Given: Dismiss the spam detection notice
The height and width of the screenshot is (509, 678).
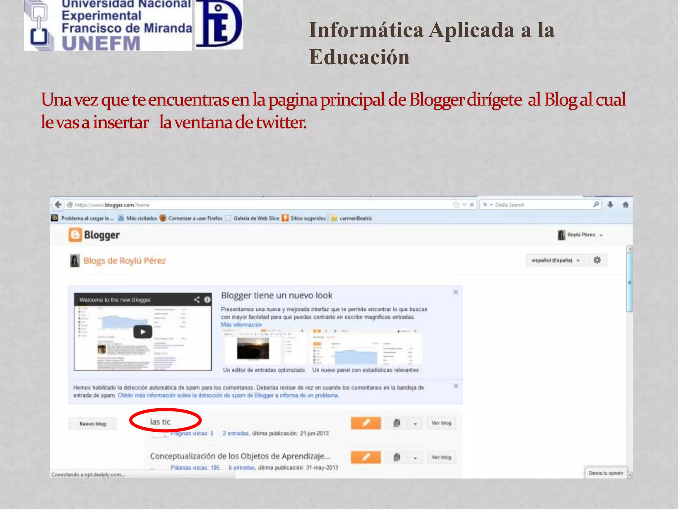Looking at the screenshot, I should point(456,386).
